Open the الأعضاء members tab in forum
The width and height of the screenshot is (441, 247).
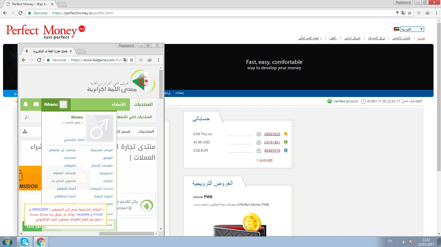click(119, 104)
